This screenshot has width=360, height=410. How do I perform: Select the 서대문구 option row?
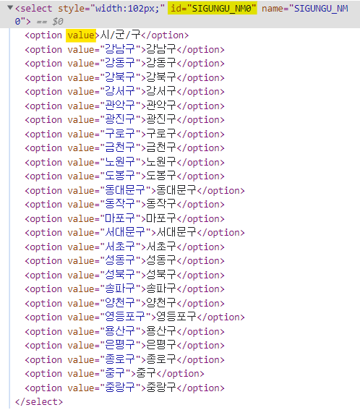point(134,232)
